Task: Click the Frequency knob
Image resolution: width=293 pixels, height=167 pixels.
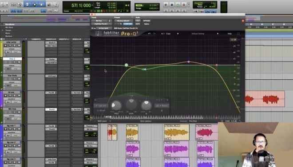Action: coord(116,105)
